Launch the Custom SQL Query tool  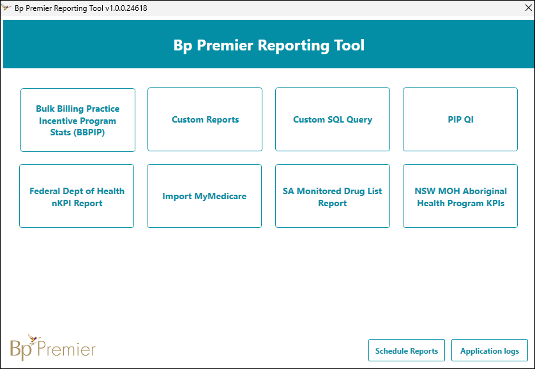(x=333, y=120)
